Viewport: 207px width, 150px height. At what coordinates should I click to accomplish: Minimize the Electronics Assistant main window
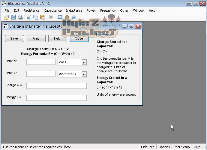click(x=189, y=3)
